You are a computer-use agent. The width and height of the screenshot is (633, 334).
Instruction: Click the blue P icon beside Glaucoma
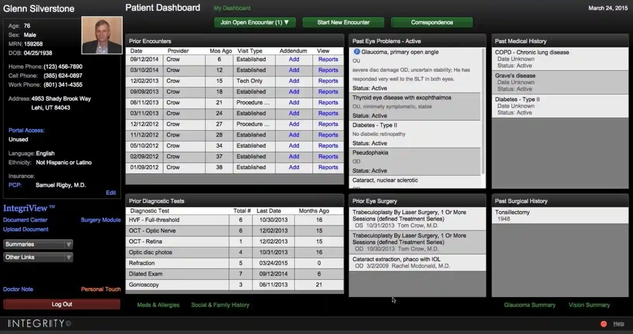(x=356, y=52)
